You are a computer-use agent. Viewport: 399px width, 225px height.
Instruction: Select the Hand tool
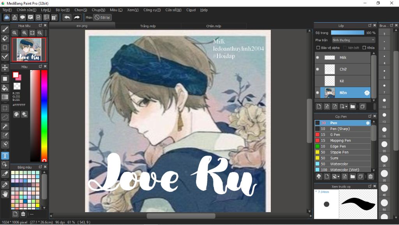click(5, 194)
